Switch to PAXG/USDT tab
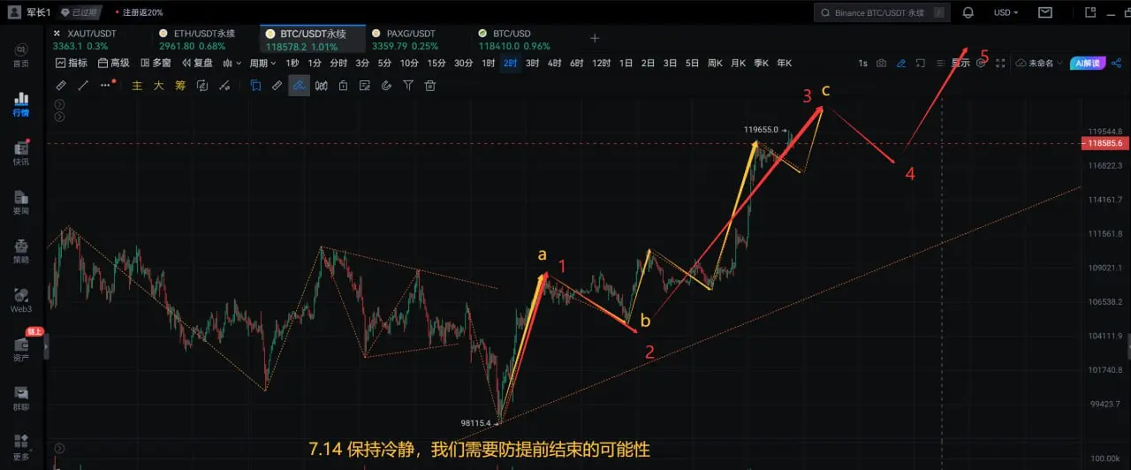 (406, 39)
